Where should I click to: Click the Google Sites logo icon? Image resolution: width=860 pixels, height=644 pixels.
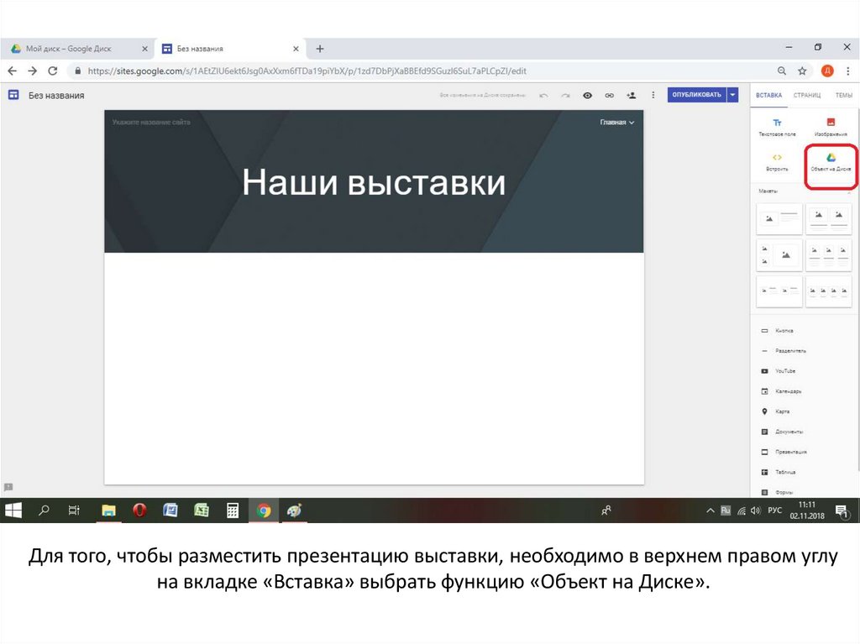(13, 95)
